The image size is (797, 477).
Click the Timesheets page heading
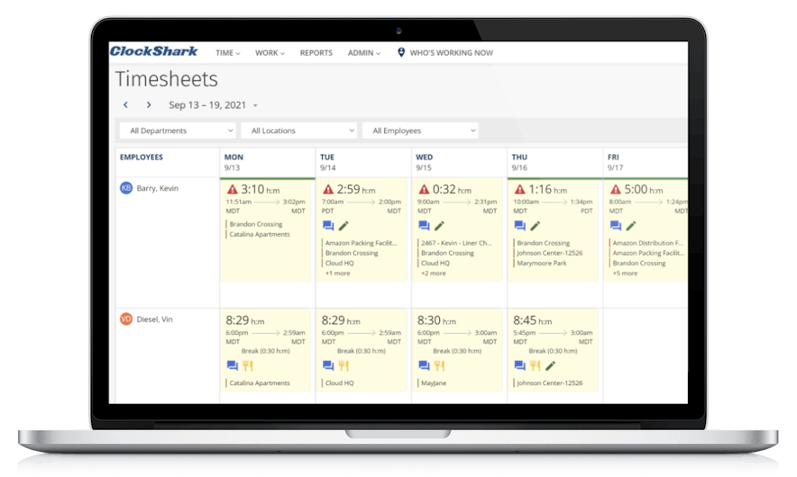coord(166,79)
